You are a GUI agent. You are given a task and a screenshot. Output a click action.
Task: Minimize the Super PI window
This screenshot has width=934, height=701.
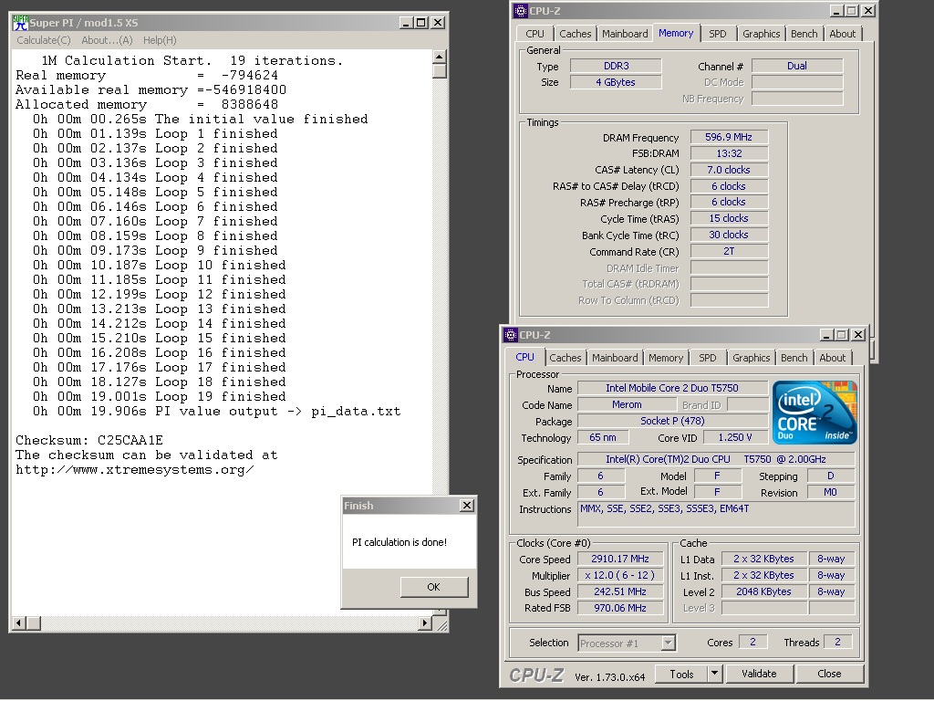[406, 23]
